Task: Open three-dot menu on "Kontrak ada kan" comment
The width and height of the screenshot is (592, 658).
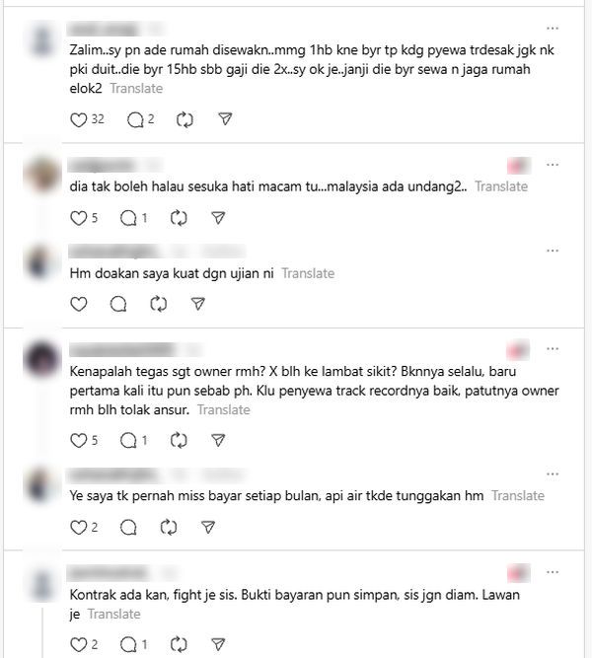Action: [553, 572]
